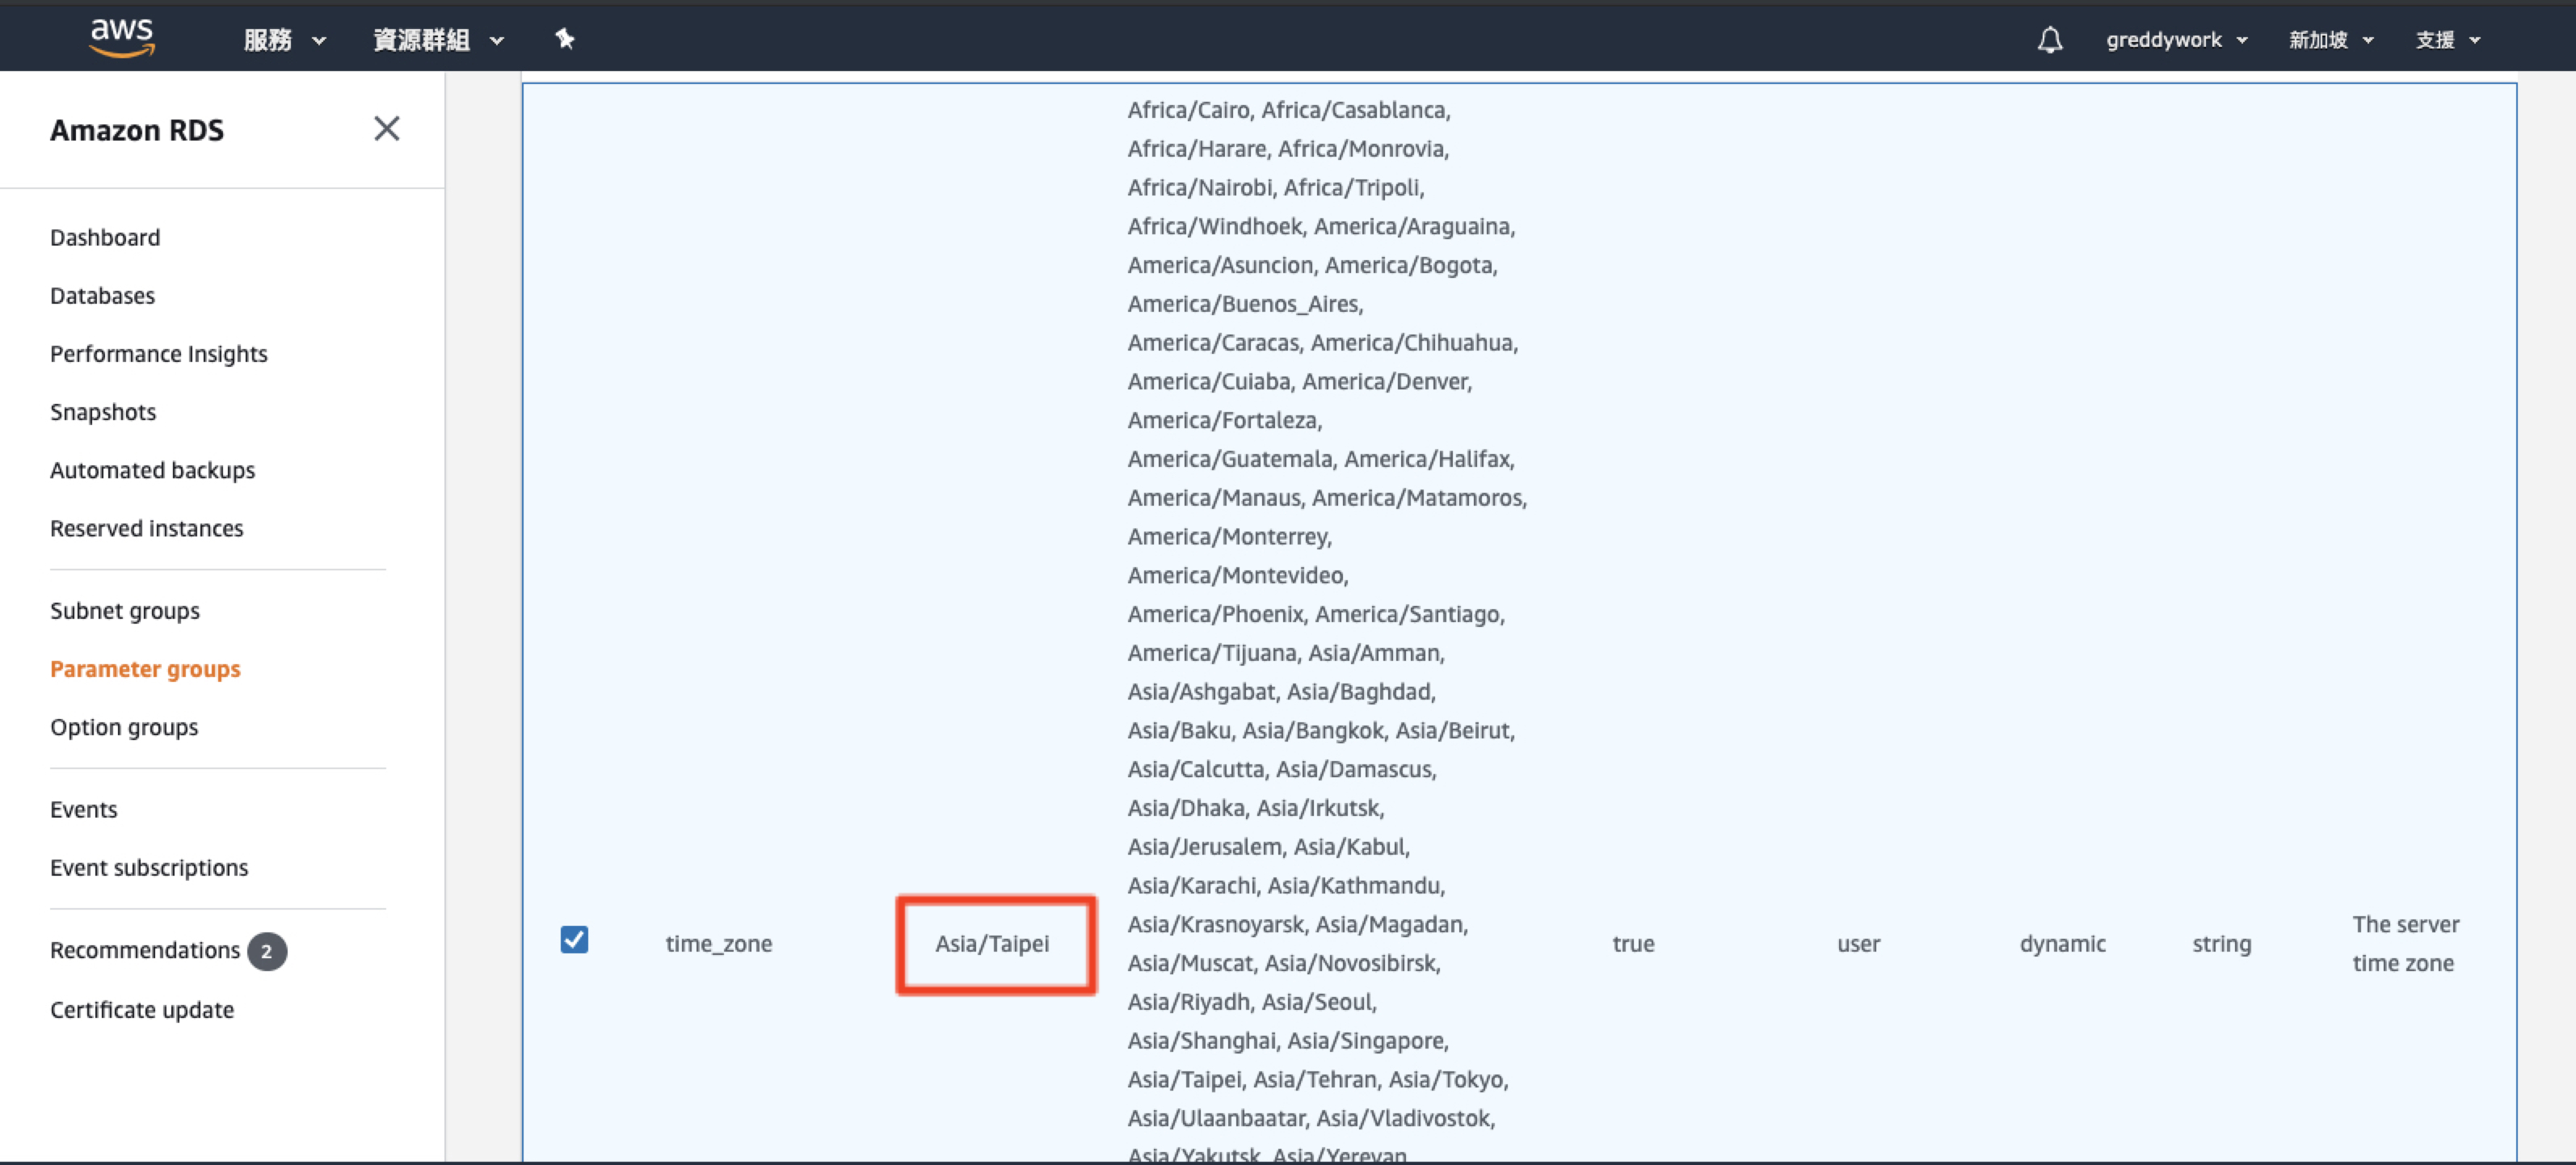This screenshot has height=1165, width=2576.
Task: Open Event subscriptions page
Action: point(149,868)
